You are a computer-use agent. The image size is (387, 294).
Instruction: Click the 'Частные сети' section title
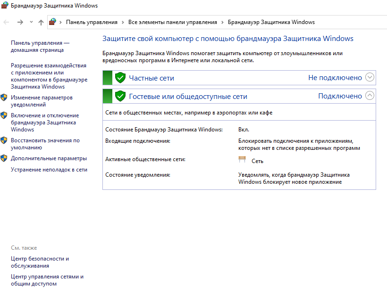[151, 78]
